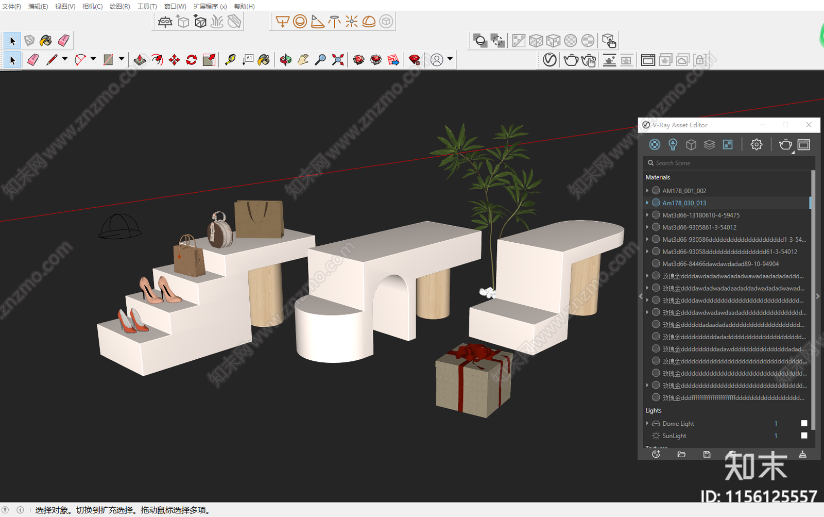Open the 文件(F) menu
Image resolution: width=824 pixels, height=517 pixels.
pos(11,6)
